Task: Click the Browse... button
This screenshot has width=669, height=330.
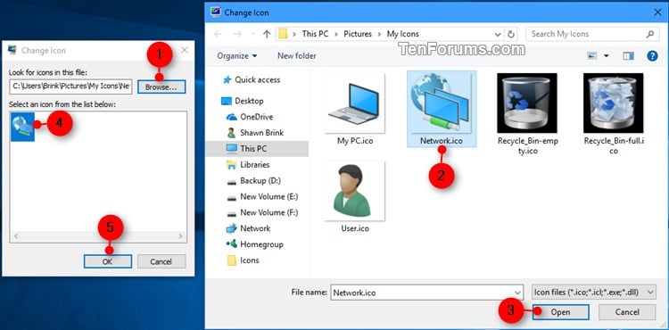Action: pos(161,87)
